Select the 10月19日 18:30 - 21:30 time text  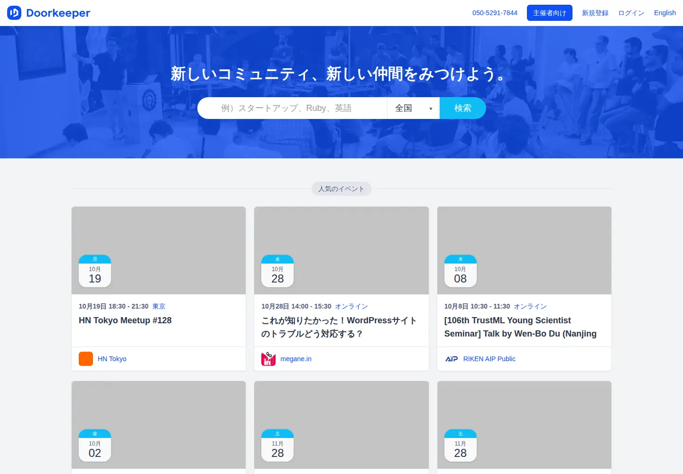114,306
